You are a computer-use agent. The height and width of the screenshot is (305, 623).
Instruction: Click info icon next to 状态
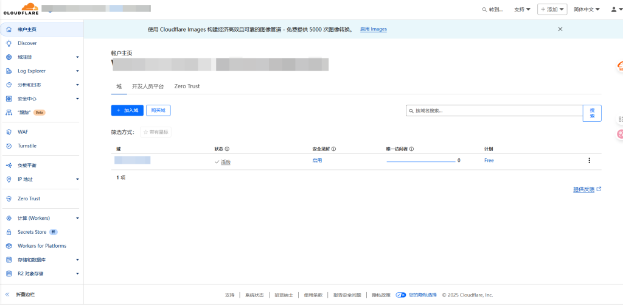[x=228, y=149]
